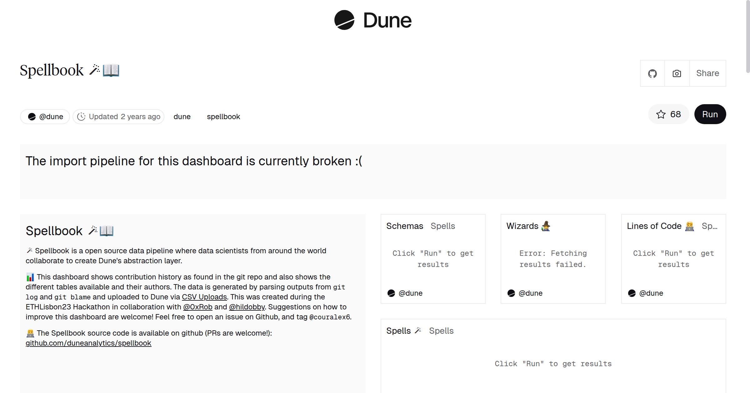
Task: Open the Wizards card title
Action: click(x=522, y=226)
